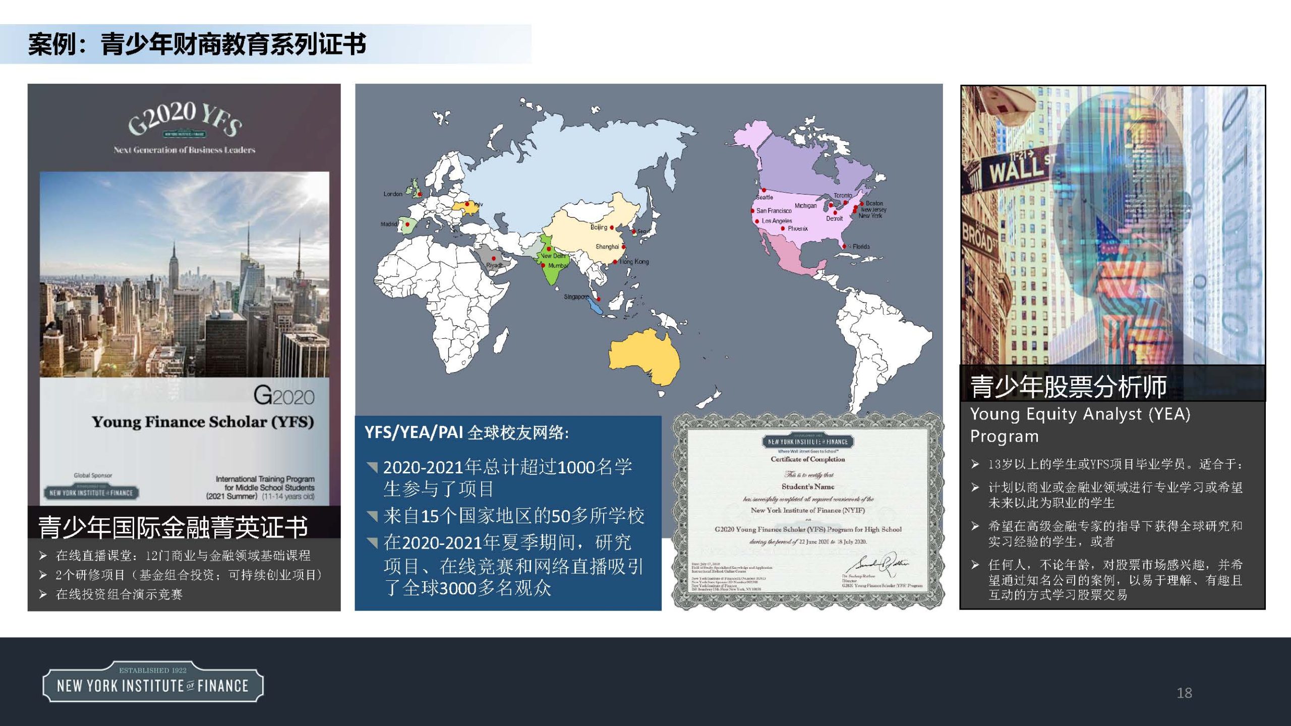Click the page number 18

coord(1184,693)
